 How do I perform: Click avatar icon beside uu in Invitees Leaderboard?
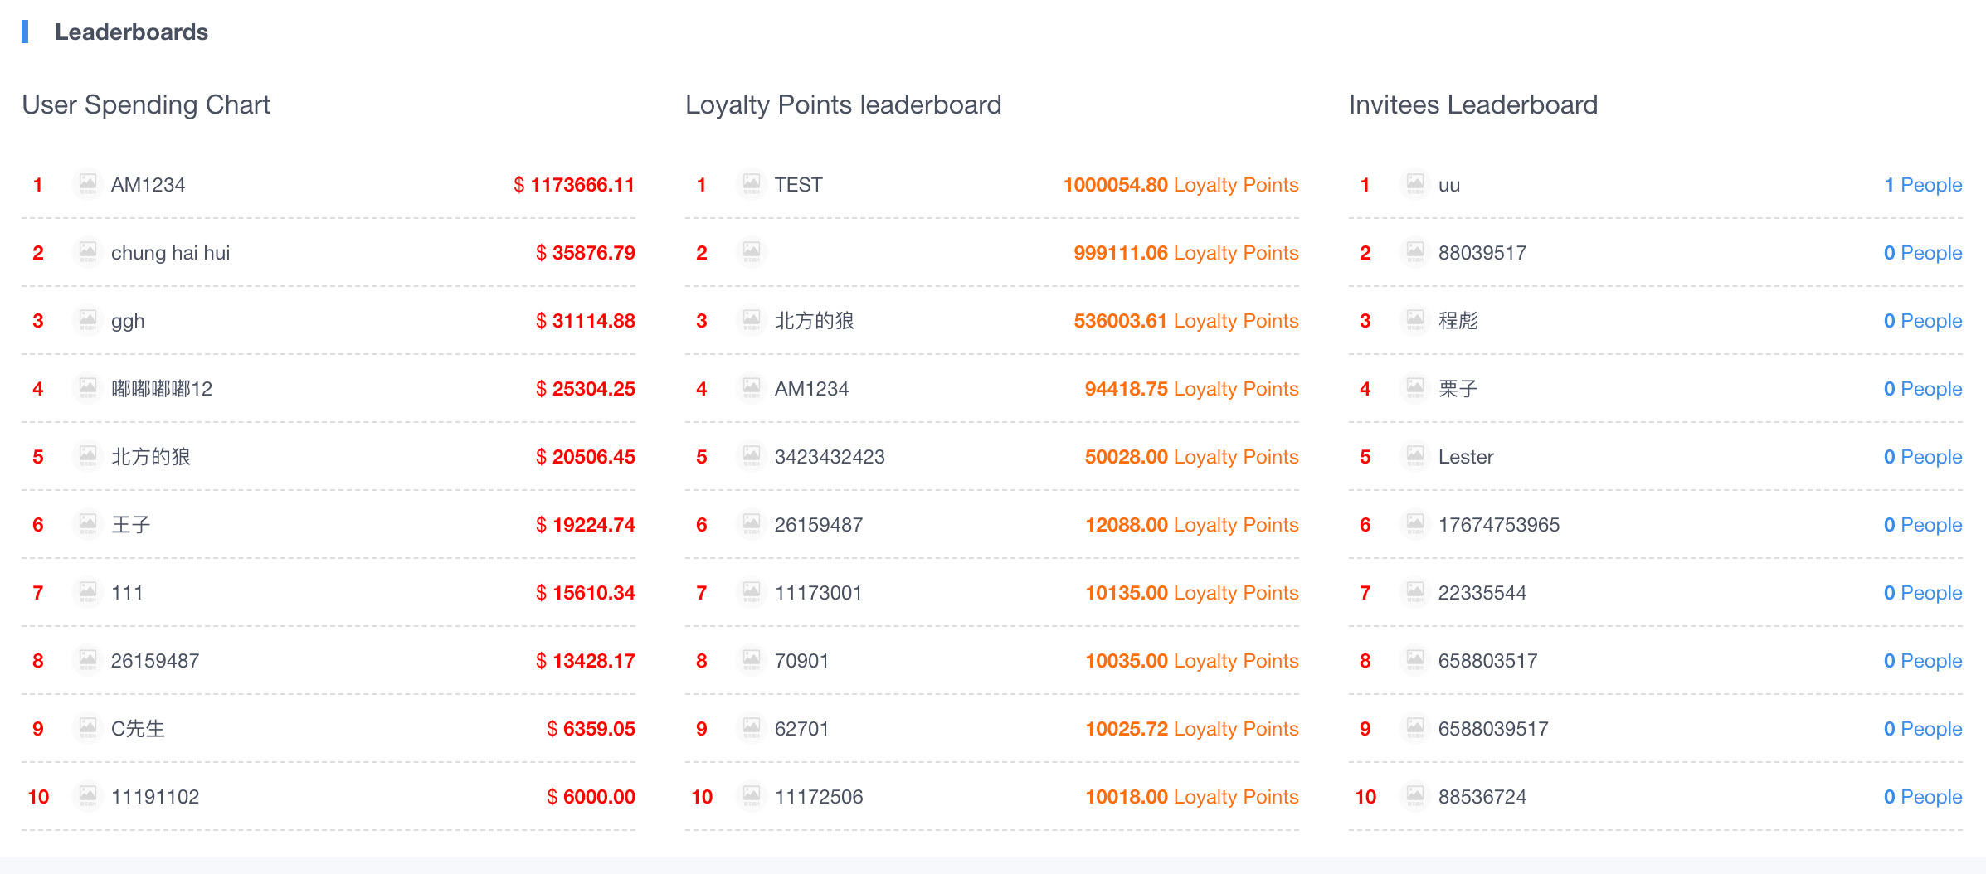(x=1414, y=183)
